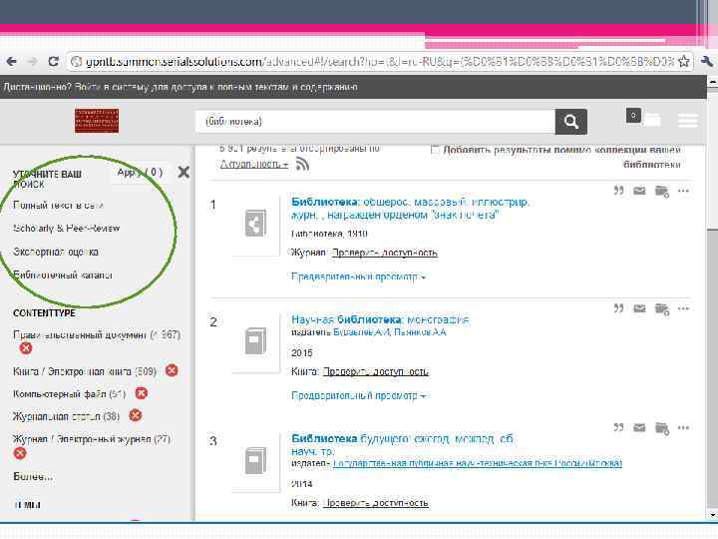Select the 'Журнальная статья (38)' content type
This screenshot has width=718, height=539.
(67, 416)
